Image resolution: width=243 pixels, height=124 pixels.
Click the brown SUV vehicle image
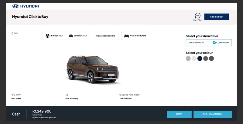pyautogui.click(x=93, y=69)
